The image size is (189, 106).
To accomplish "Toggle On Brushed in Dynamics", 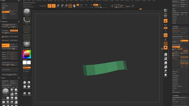I will [x=14, y=31].
